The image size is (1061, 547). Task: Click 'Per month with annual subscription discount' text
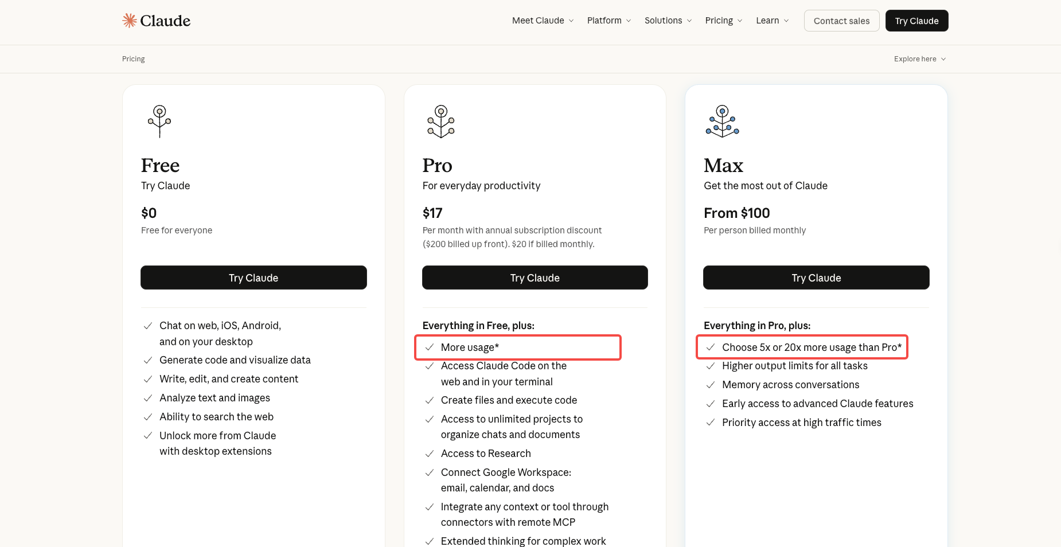pyautogui.click(x=512, y=230)
